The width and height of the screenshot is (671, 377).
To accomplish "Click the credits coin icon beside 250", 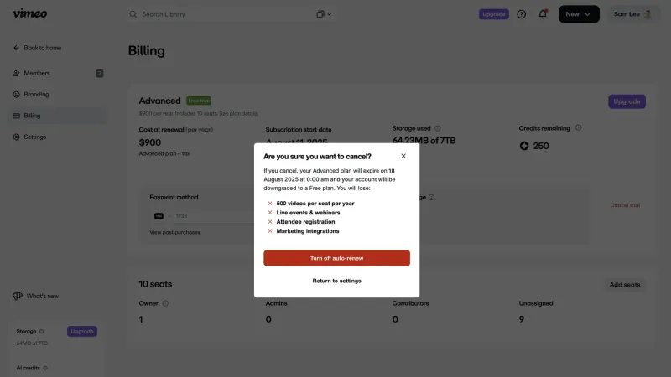I will point(524,146).
